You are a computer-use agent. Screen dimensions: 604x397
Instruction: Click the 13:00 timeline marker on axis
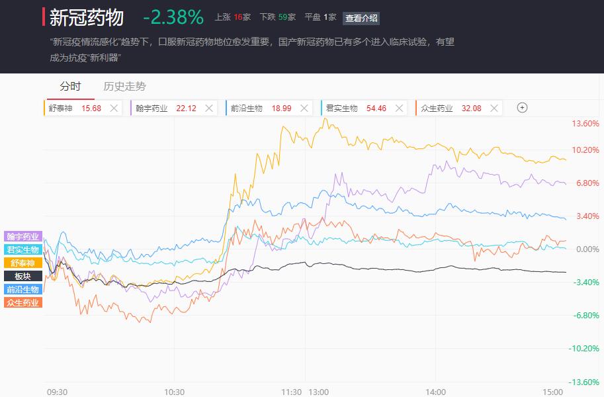coord(319,392)
